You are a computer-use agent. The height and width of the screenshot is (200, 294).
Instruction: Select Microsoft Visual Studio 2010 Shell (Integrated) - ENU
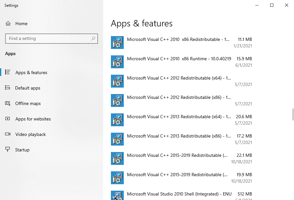179,194
